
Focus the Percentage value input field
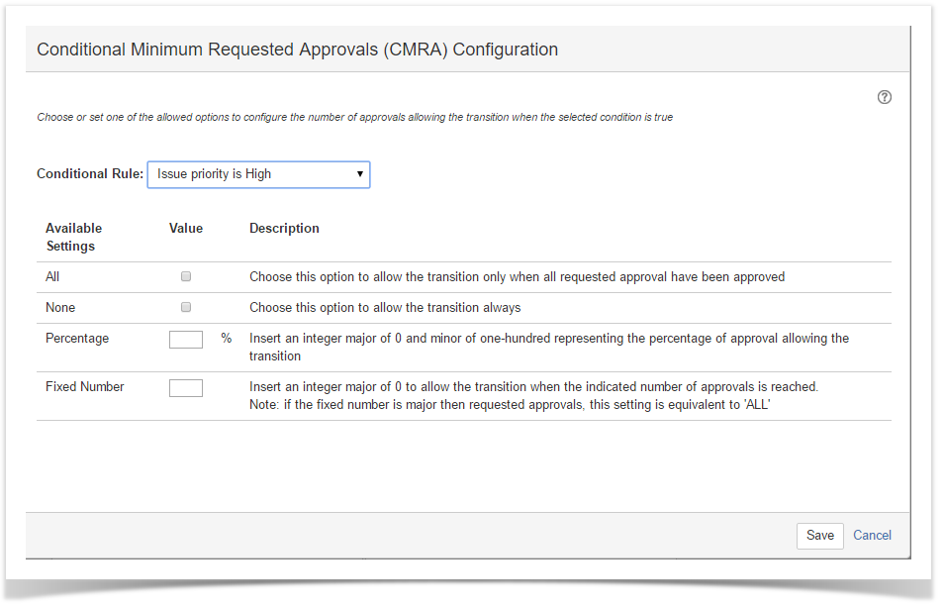pyautogui.click(x=186, y=340)
